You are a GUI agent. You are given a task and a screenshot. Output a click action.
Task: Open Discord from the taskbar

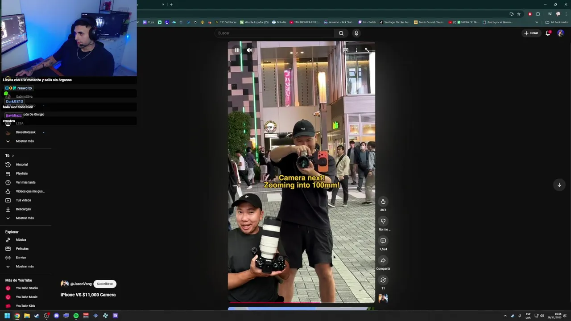click(56, 316)
